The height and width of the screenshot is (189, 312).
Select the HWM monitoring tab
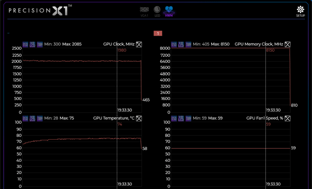pos(169,12)
